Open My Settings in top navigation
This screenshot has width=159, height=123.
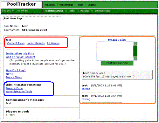coord(66,5)
